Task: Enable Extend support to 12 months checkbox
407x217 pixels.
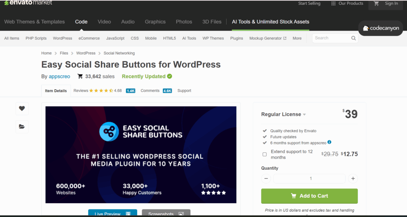Action: point(264,154)
